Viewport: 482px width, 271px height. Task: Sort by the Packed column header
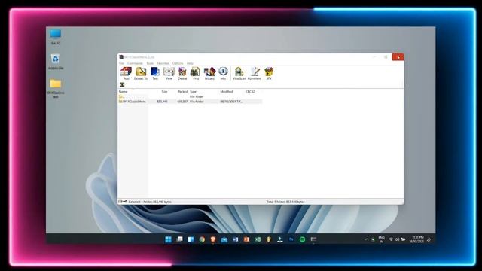coord(182,92)
